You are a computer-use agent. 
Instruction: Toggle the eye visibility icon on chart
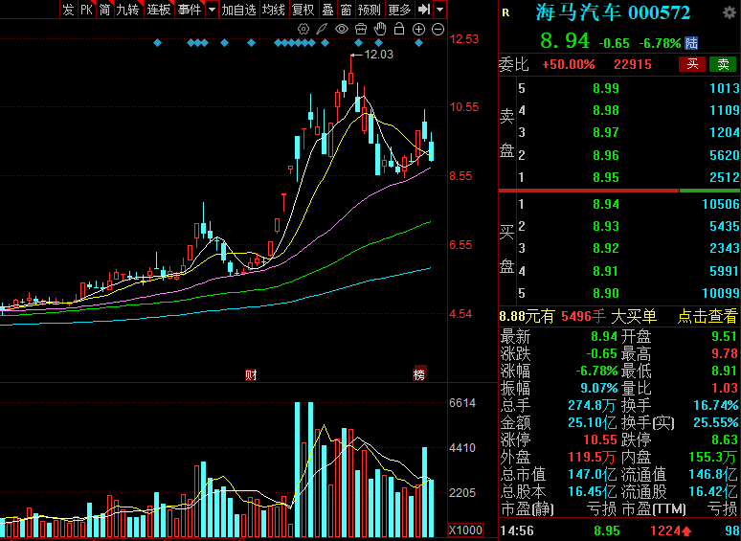(x=341, y=30)
